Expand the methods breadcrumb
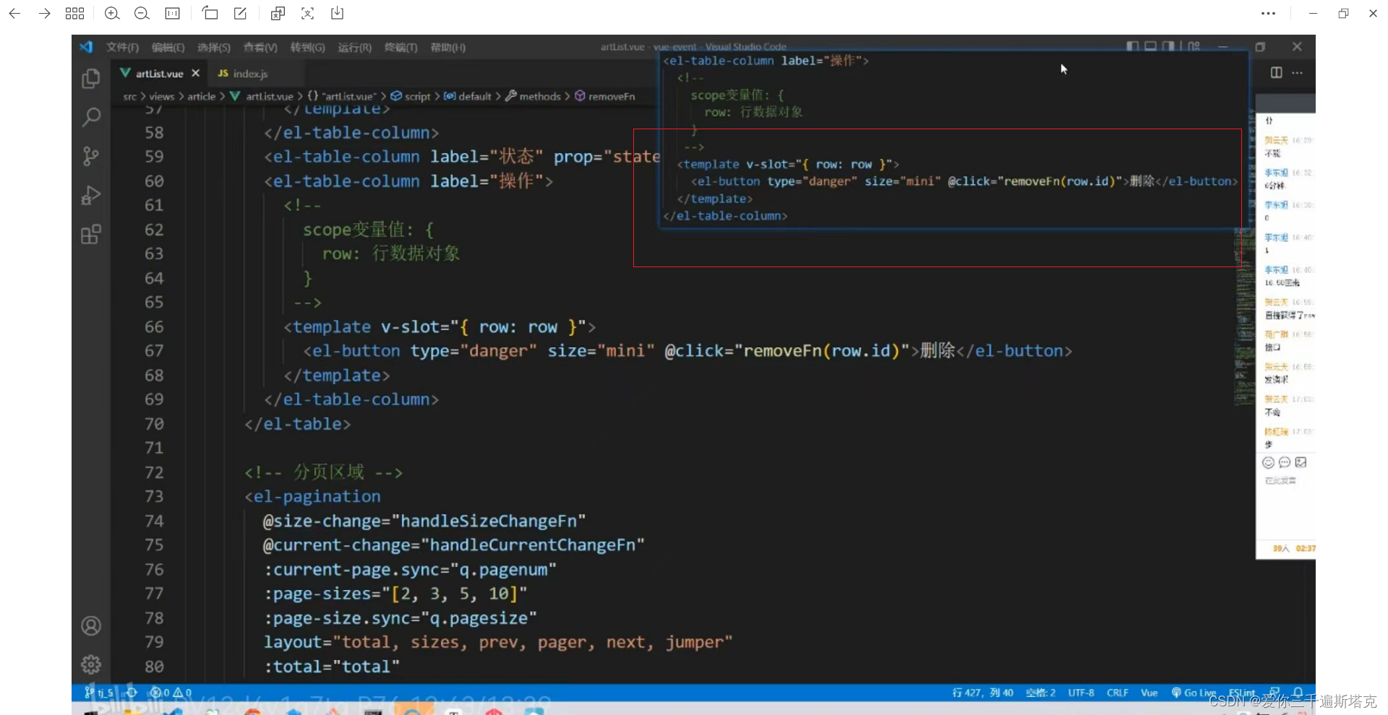Screen dimensions: 1388x715 533,96
